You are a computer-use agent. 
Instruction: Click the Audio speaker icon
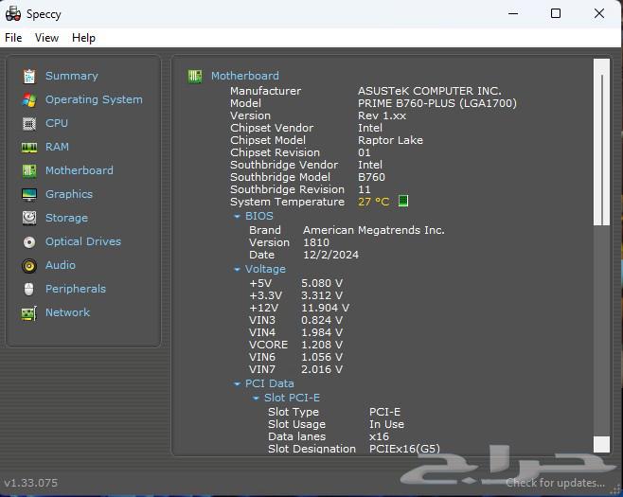tap(29, 265)
